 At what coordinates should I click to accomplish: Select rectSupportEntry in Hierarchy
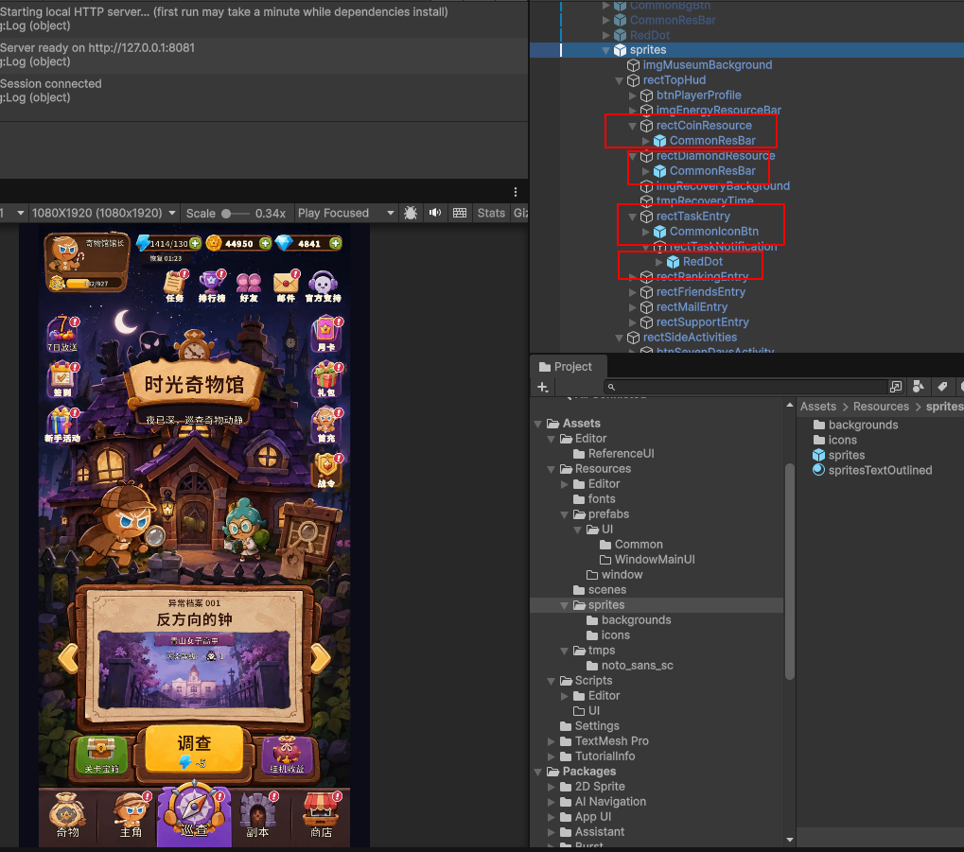[x=702, y=322]
